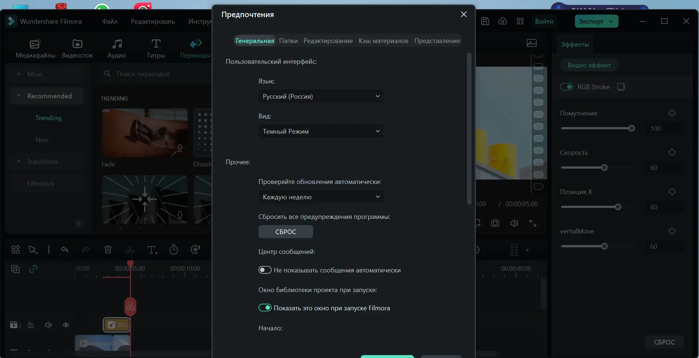Open the Редактировать menu
Image resolution: width=699 pixels, height=358 pixels.
click(x=153, y=21)
